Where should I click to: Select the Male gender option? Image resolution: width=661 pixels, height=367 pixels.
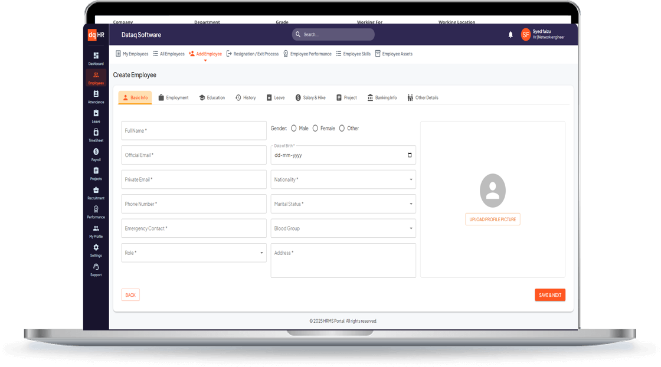(x=294, y=128)
